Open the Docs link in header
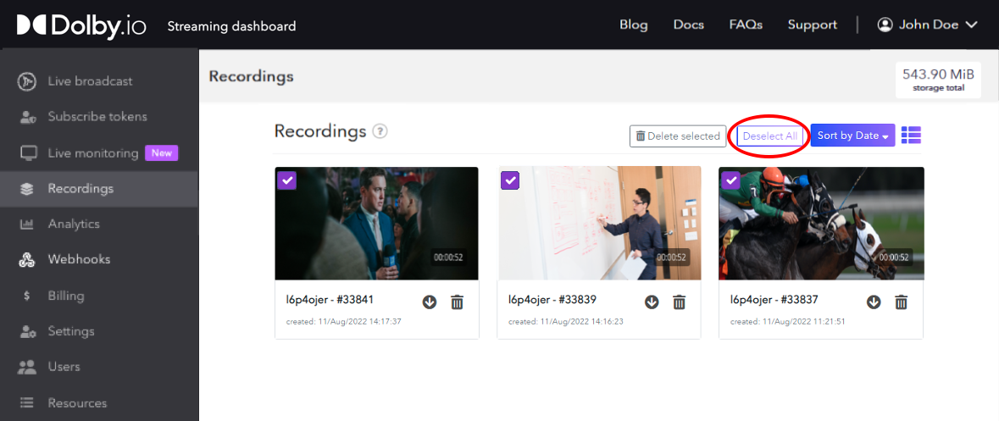Screen dimensions: 999x421 688,25
